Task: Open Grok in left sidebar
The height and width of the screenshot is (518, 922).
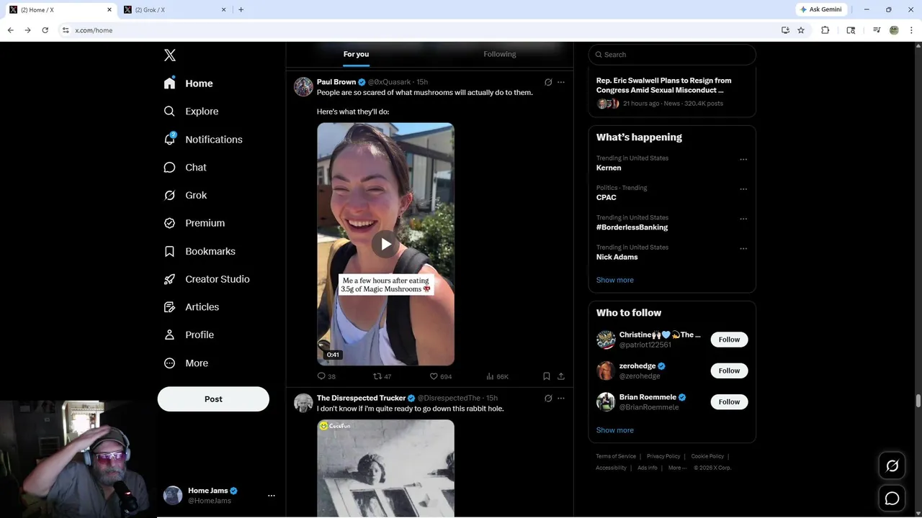Action: (185, 195)
